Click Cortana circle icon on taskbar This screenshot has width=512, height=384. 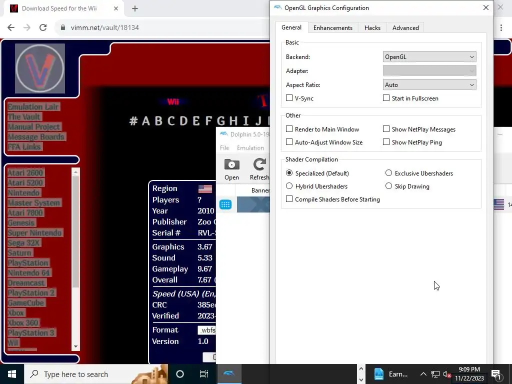[x=180, y=374]
